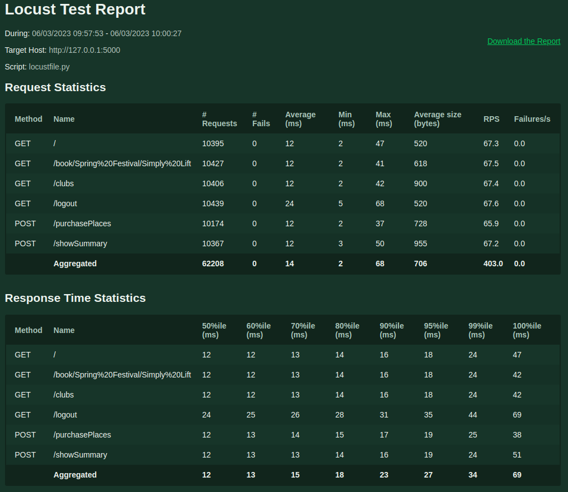
Task: Click the 100%ile (ms) column header
Action: click(526, 330)
